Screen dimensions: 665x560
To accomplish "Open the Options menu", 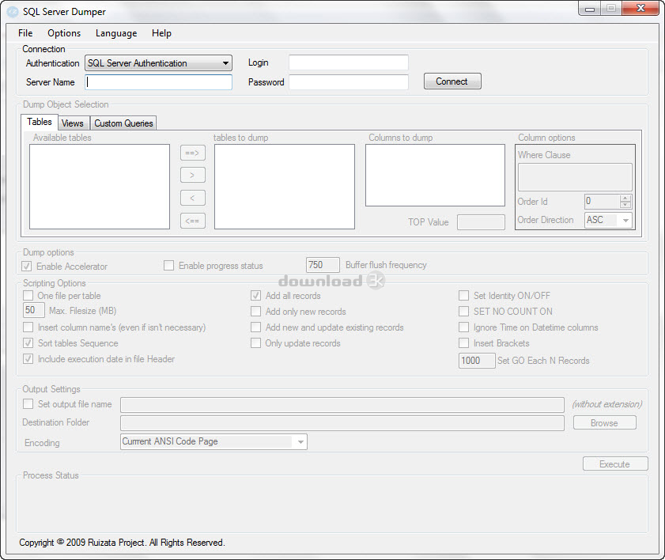I will coord(64,33).
